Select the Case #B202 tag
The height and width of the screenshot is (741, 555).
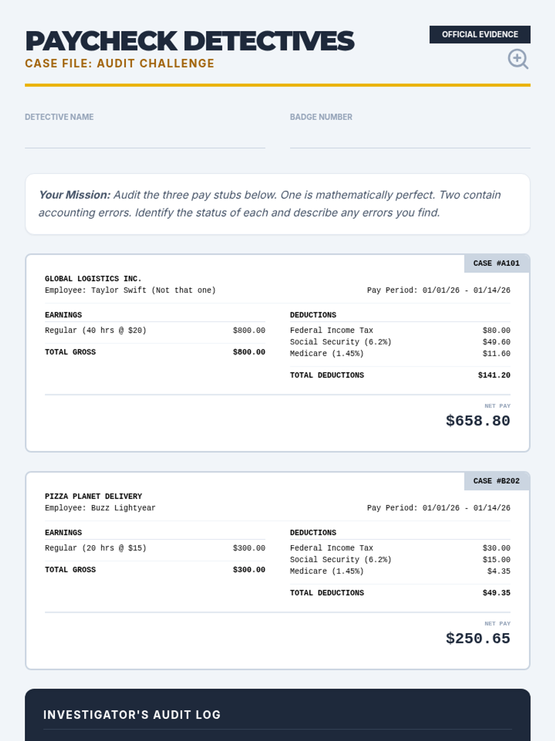tap(496, 481)
